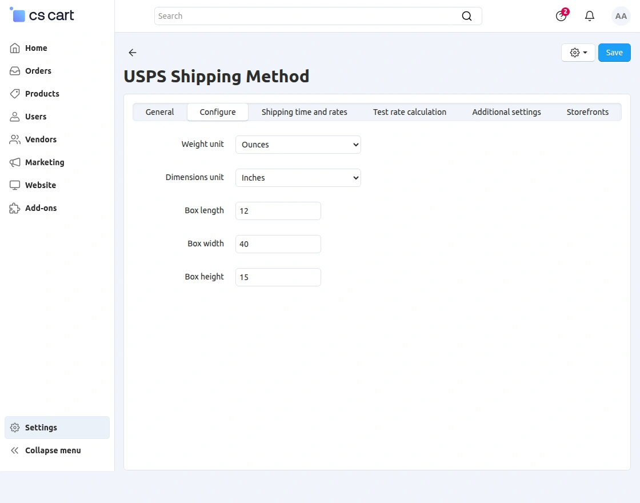Open the notifications bell

point(589,16)
